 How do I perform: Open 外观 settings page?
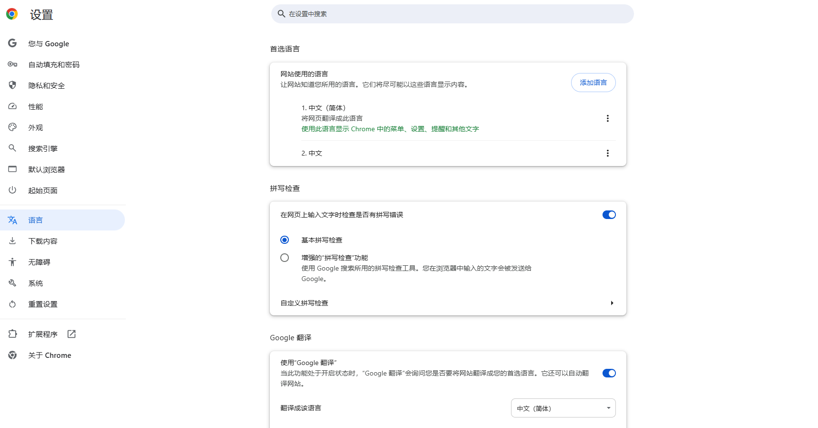pyautogui.click(x=62, y=127)
